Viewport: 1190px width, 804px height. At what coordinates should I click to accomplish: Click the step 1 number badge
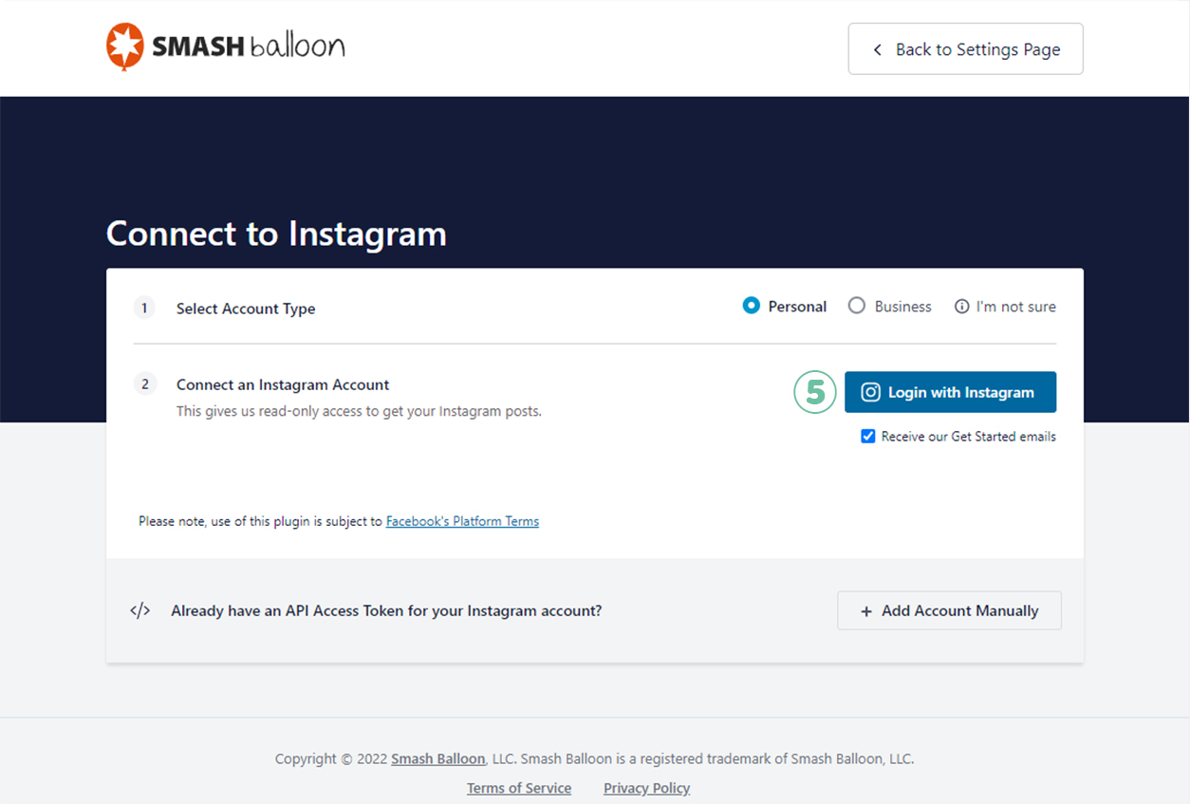144,308
